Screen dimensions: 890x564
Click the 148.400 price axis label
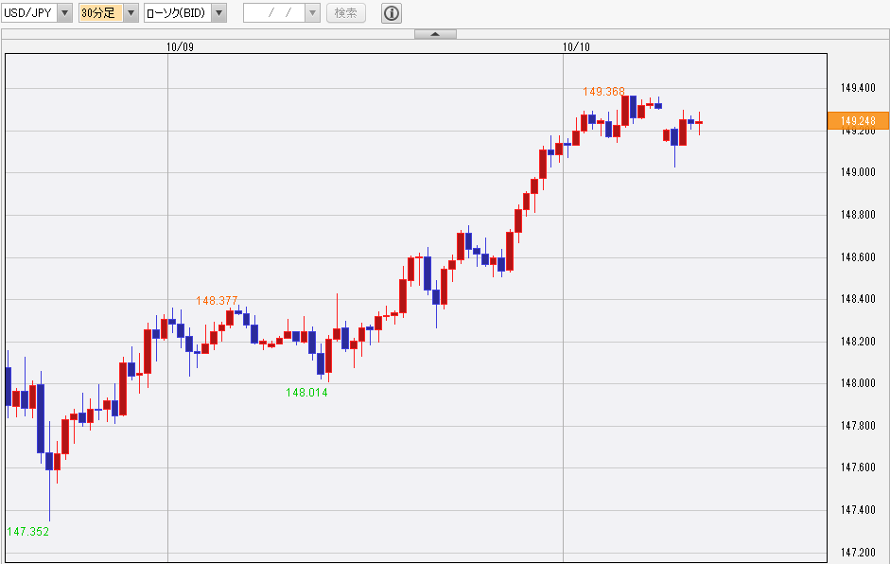click(x=858, y=299)
